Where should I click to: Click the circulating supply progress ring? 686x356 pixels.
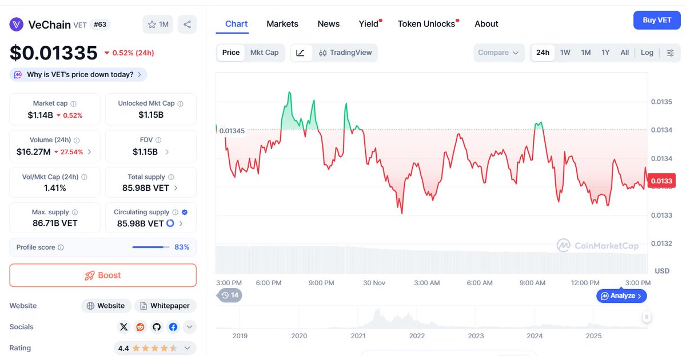pos(170,223)
